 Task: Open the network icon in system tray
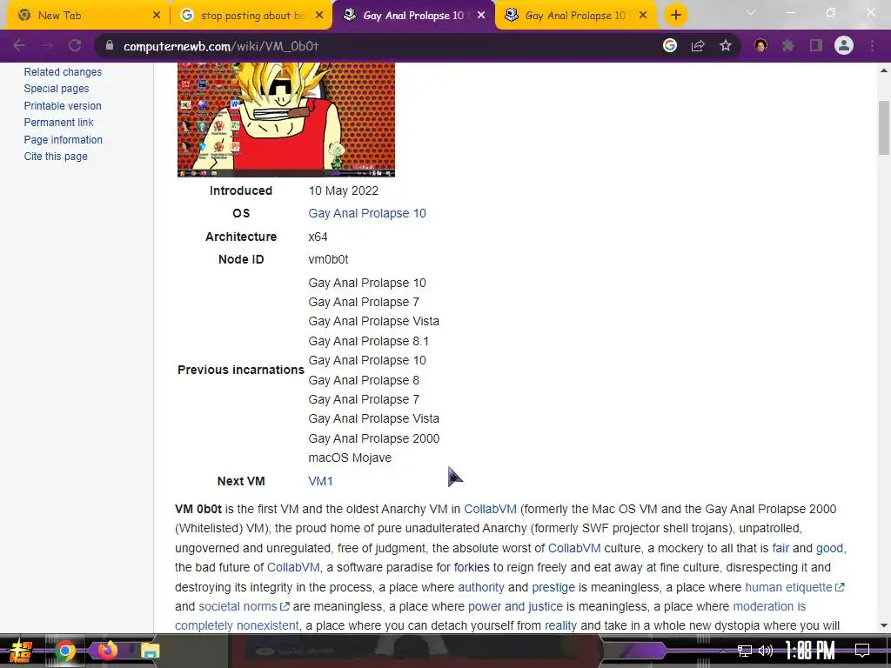(745, 651)
